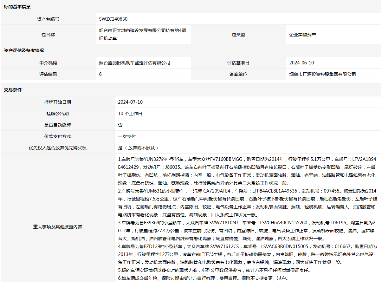
Task: Select the 企业实物资产 package type value
Action: [x=302, y=35]
